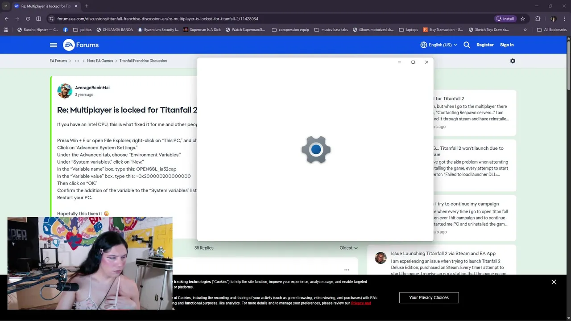Reload the current page
Screen dimensions: 571x321
[28, 19]
